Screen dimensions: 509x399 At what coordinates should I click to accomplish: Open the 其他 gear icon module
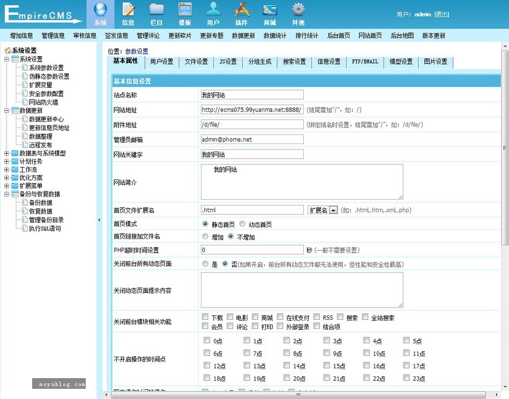[298, 10]
